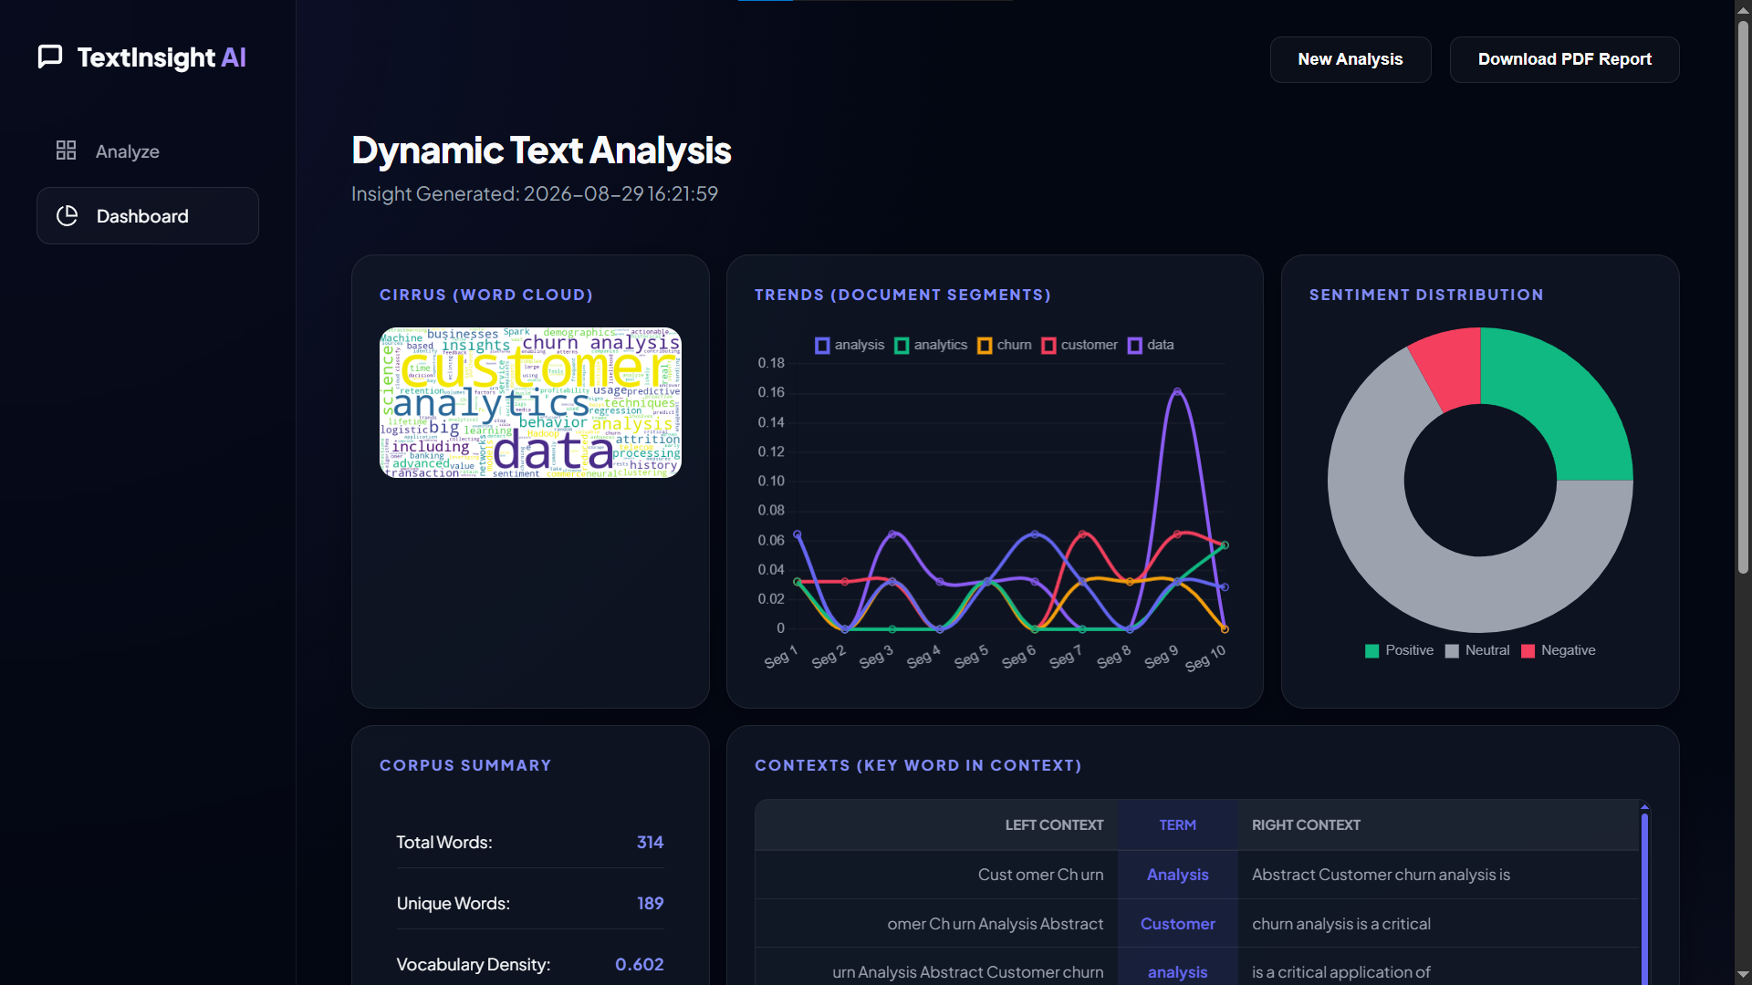Toggle Neutral in sentiment legend
Screen dimensions: 1752x985
pyautogui.click(x=1477, y=650)
